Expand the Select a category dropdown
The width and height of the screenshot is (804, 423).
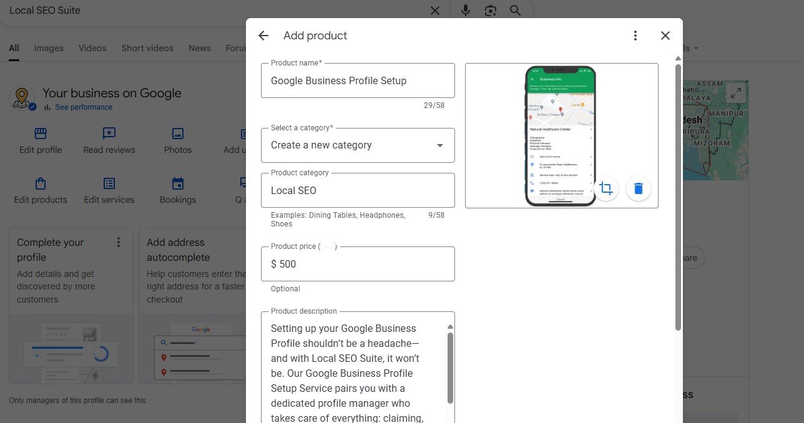358,145
